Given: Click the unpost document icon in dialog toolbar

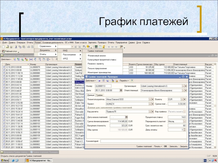Looking at the screenshot, I should [x=117, y=81].
